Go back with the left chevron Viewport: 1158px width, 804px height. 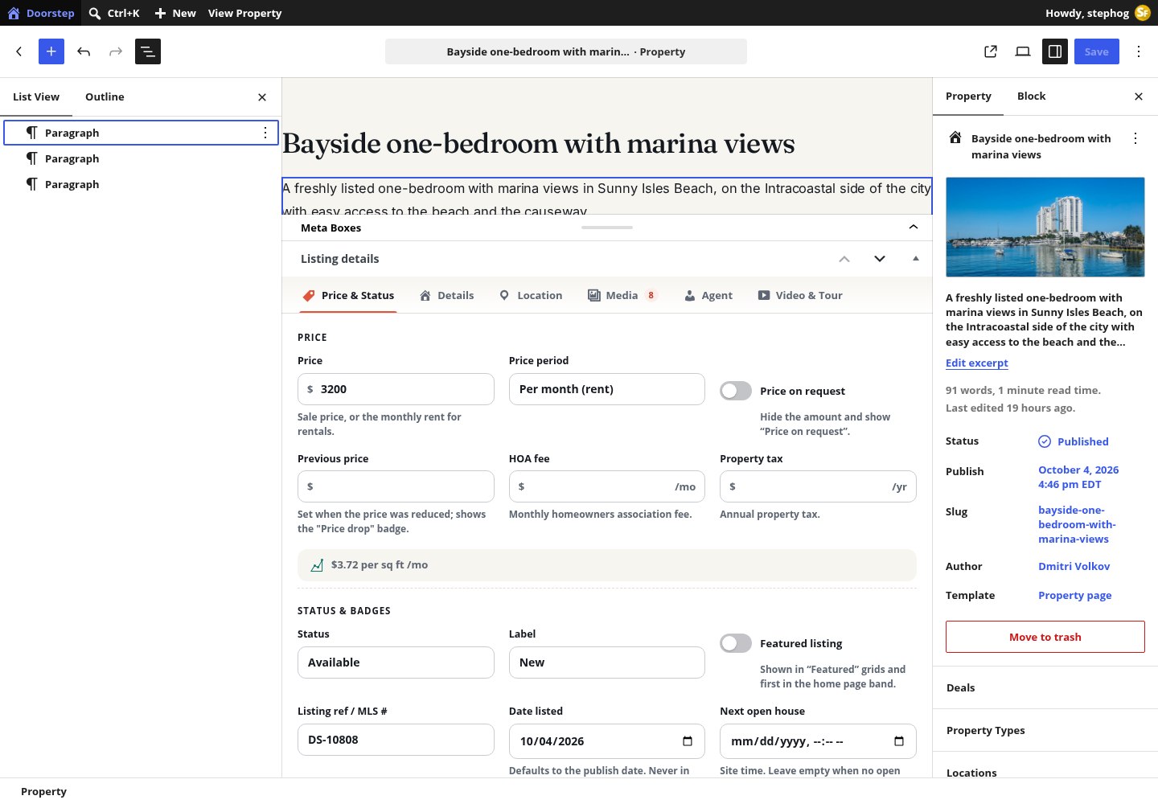tap(19, 51)
